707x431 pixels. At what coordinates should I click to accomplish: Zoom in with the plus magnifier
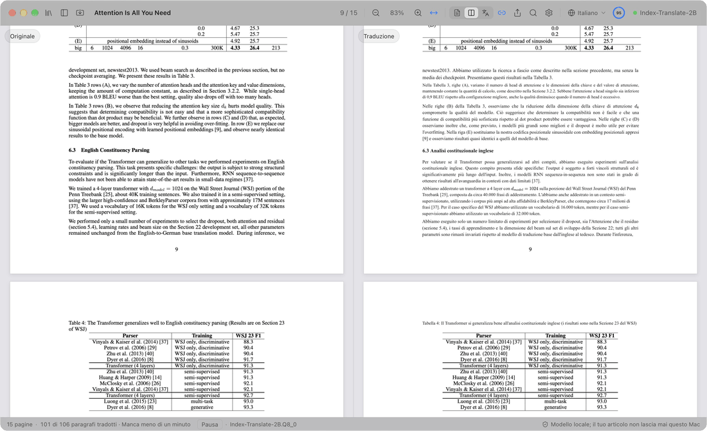click(x=418, y=13)
